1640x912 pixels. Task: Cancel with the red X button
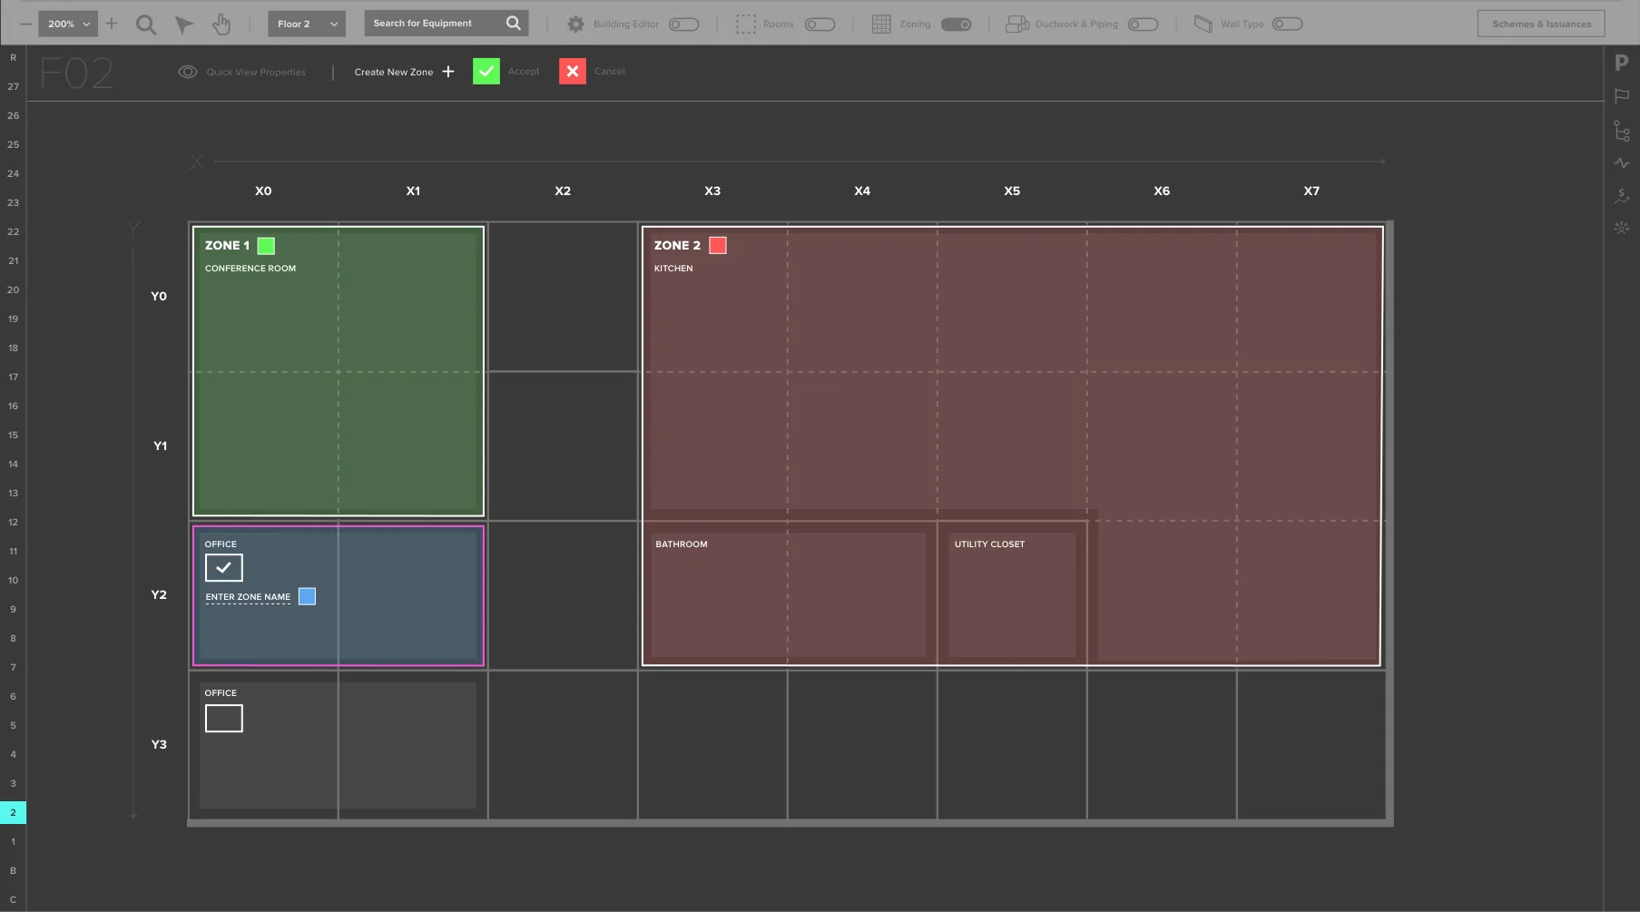click(x=573, y=72)
